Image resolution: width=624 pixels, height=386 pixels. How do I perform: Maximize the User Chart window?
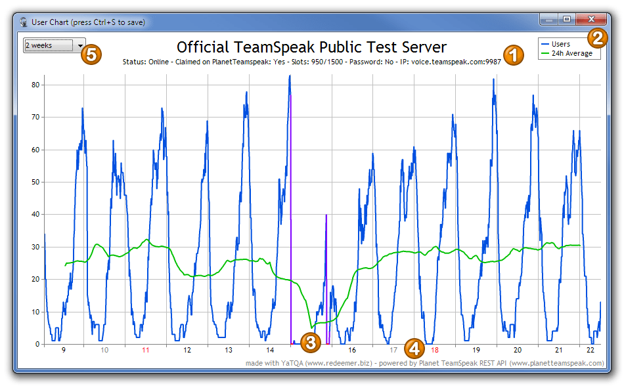tap(567, 19)
